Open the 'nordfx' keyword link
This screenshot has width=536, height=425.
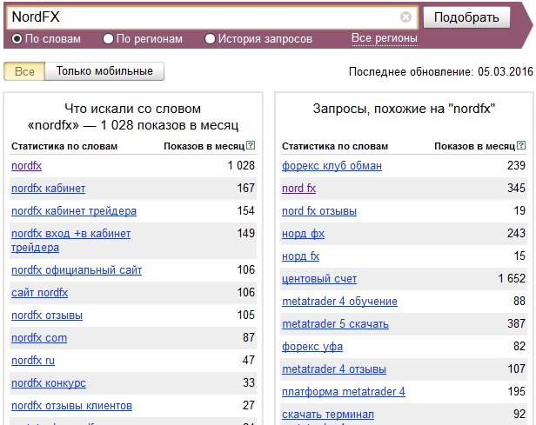point(27,165)
